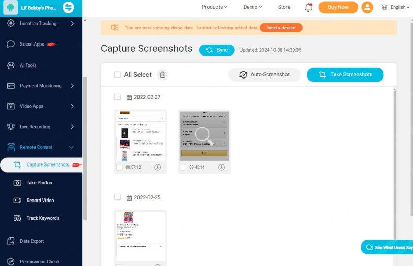This screenshot has height=266, width=413.
Task: Download the 08:57:12 screenshot
Action: pos(157,167)
